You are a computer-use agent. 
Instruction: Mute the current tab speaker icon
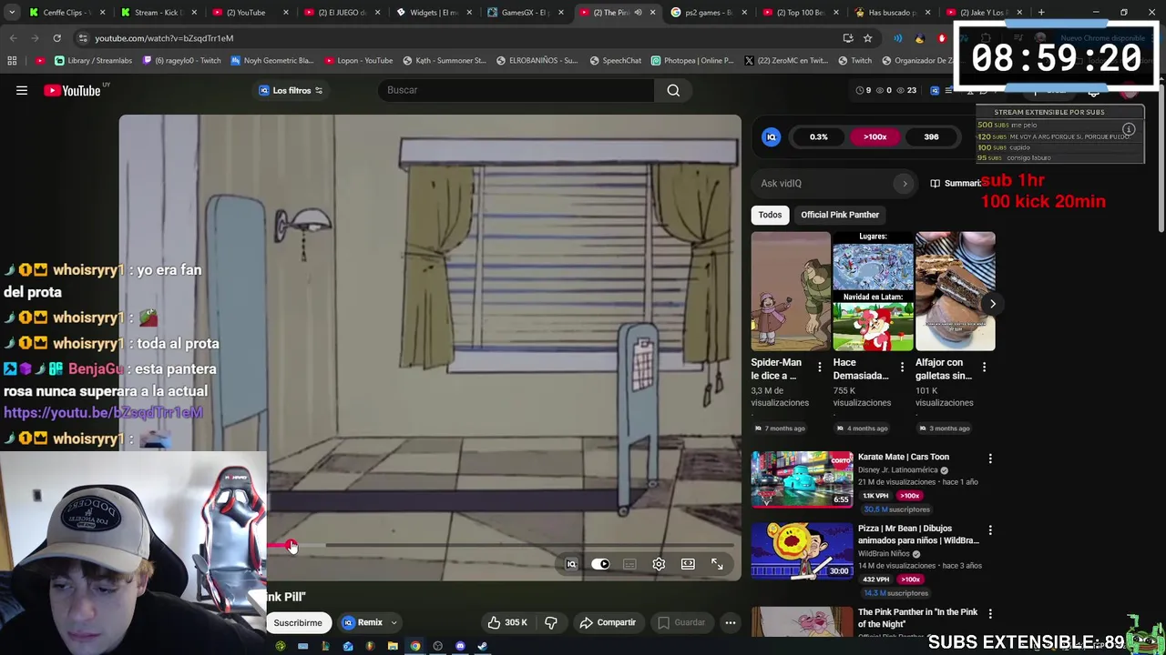(x=638, y=12)
